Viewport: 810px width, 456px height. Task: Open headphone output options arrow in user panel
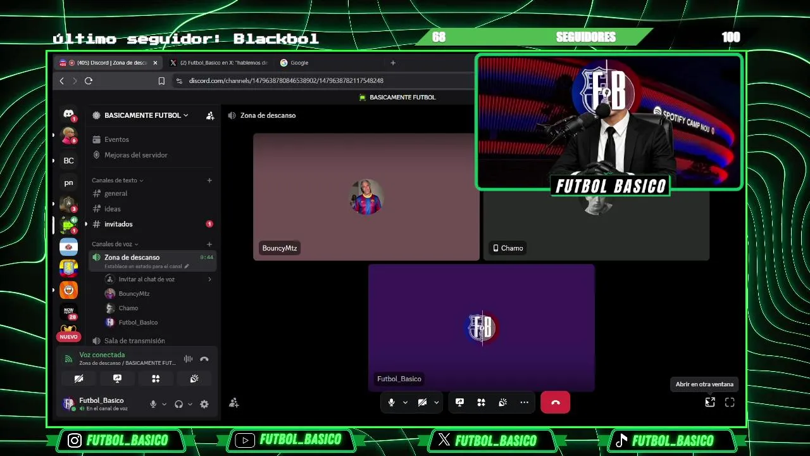190,404
